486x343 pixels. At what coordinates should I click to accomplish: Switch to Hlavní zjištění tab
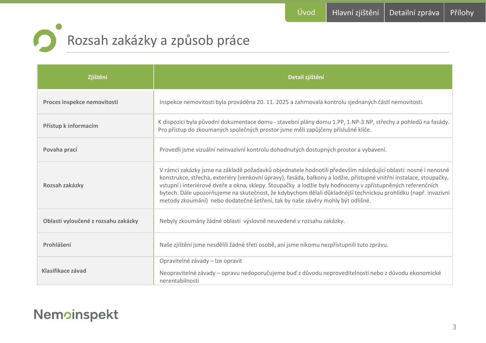click(x=355, y=12)
